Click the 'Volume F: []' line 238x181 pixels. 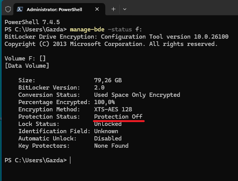25,59
